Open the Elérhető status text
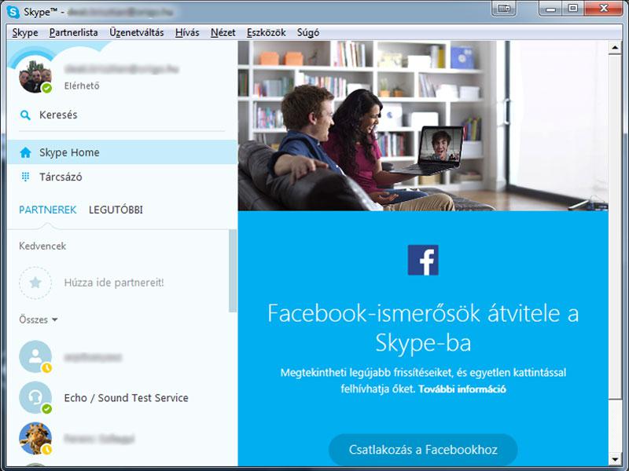Image resolution: width=629 pixels, height=471 pixels. coord(82,86)
